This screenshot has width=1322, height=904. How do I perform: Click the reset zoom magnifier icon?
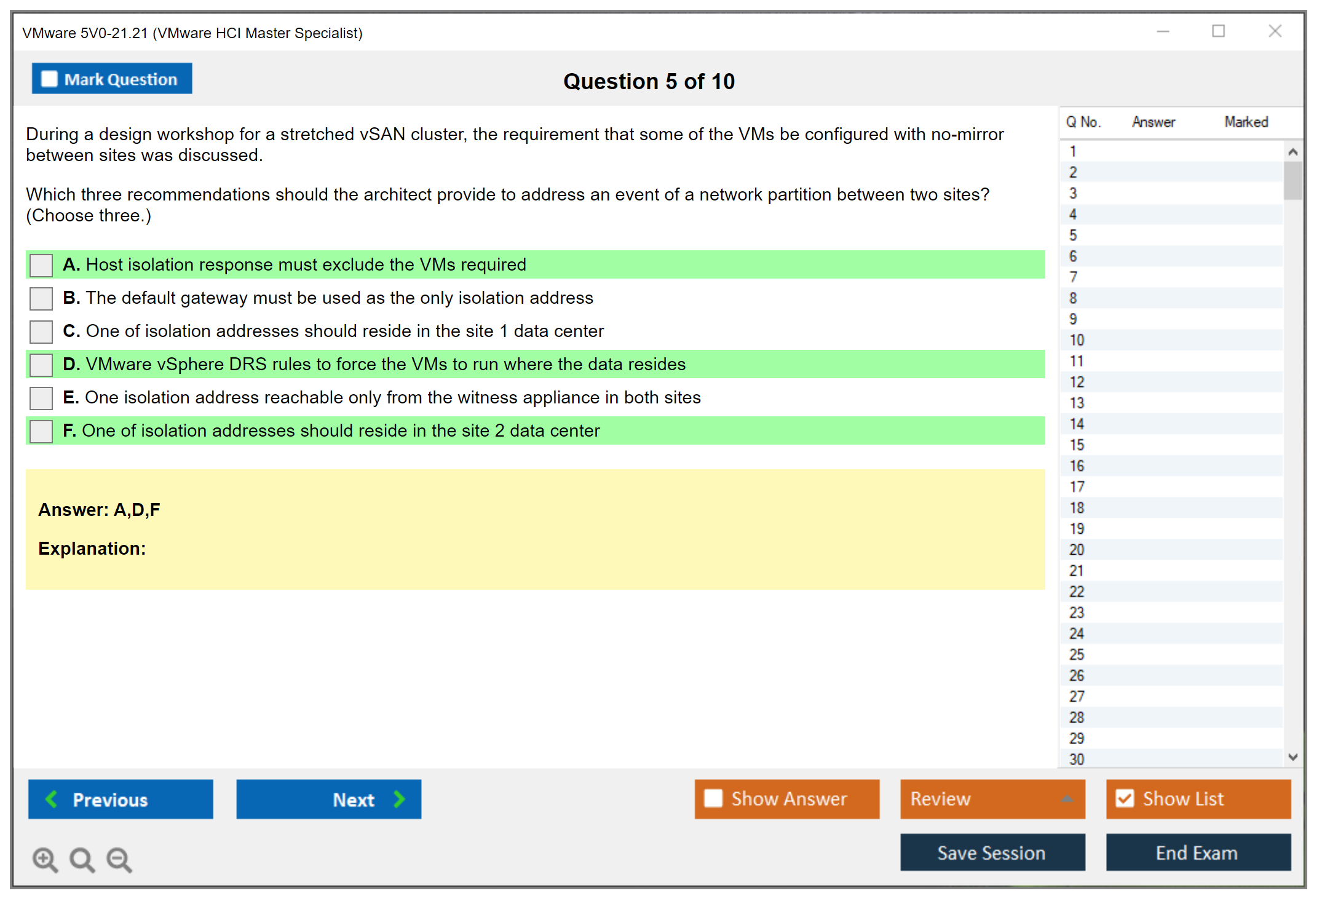tap(81, 859)
